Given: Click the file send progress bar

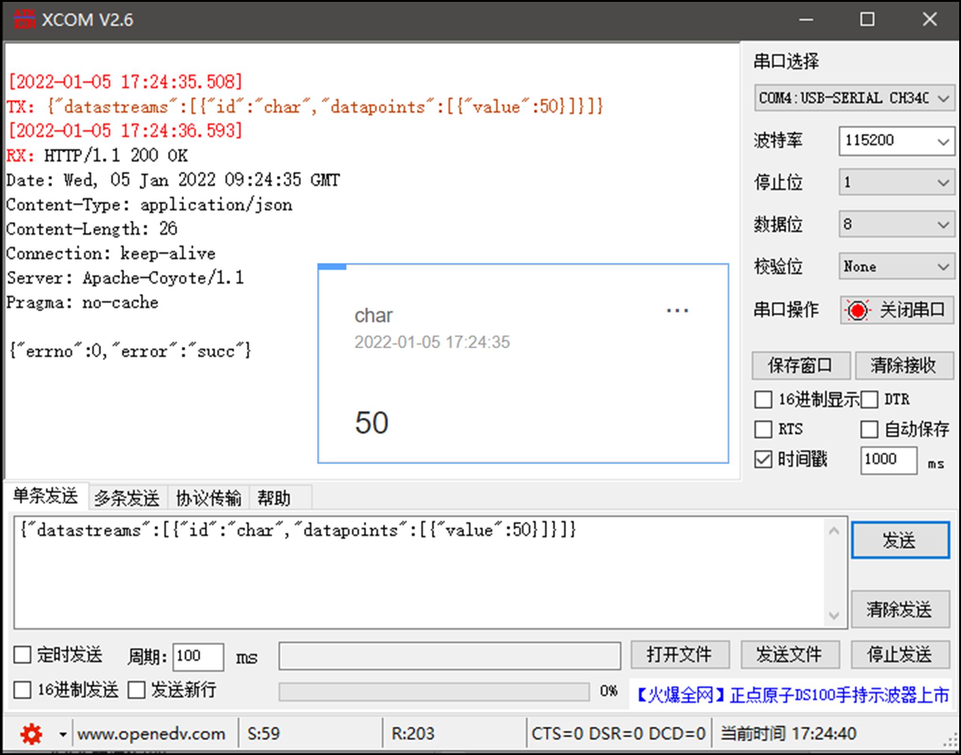Looking at the screenshot, I should [x=434, y=692].
